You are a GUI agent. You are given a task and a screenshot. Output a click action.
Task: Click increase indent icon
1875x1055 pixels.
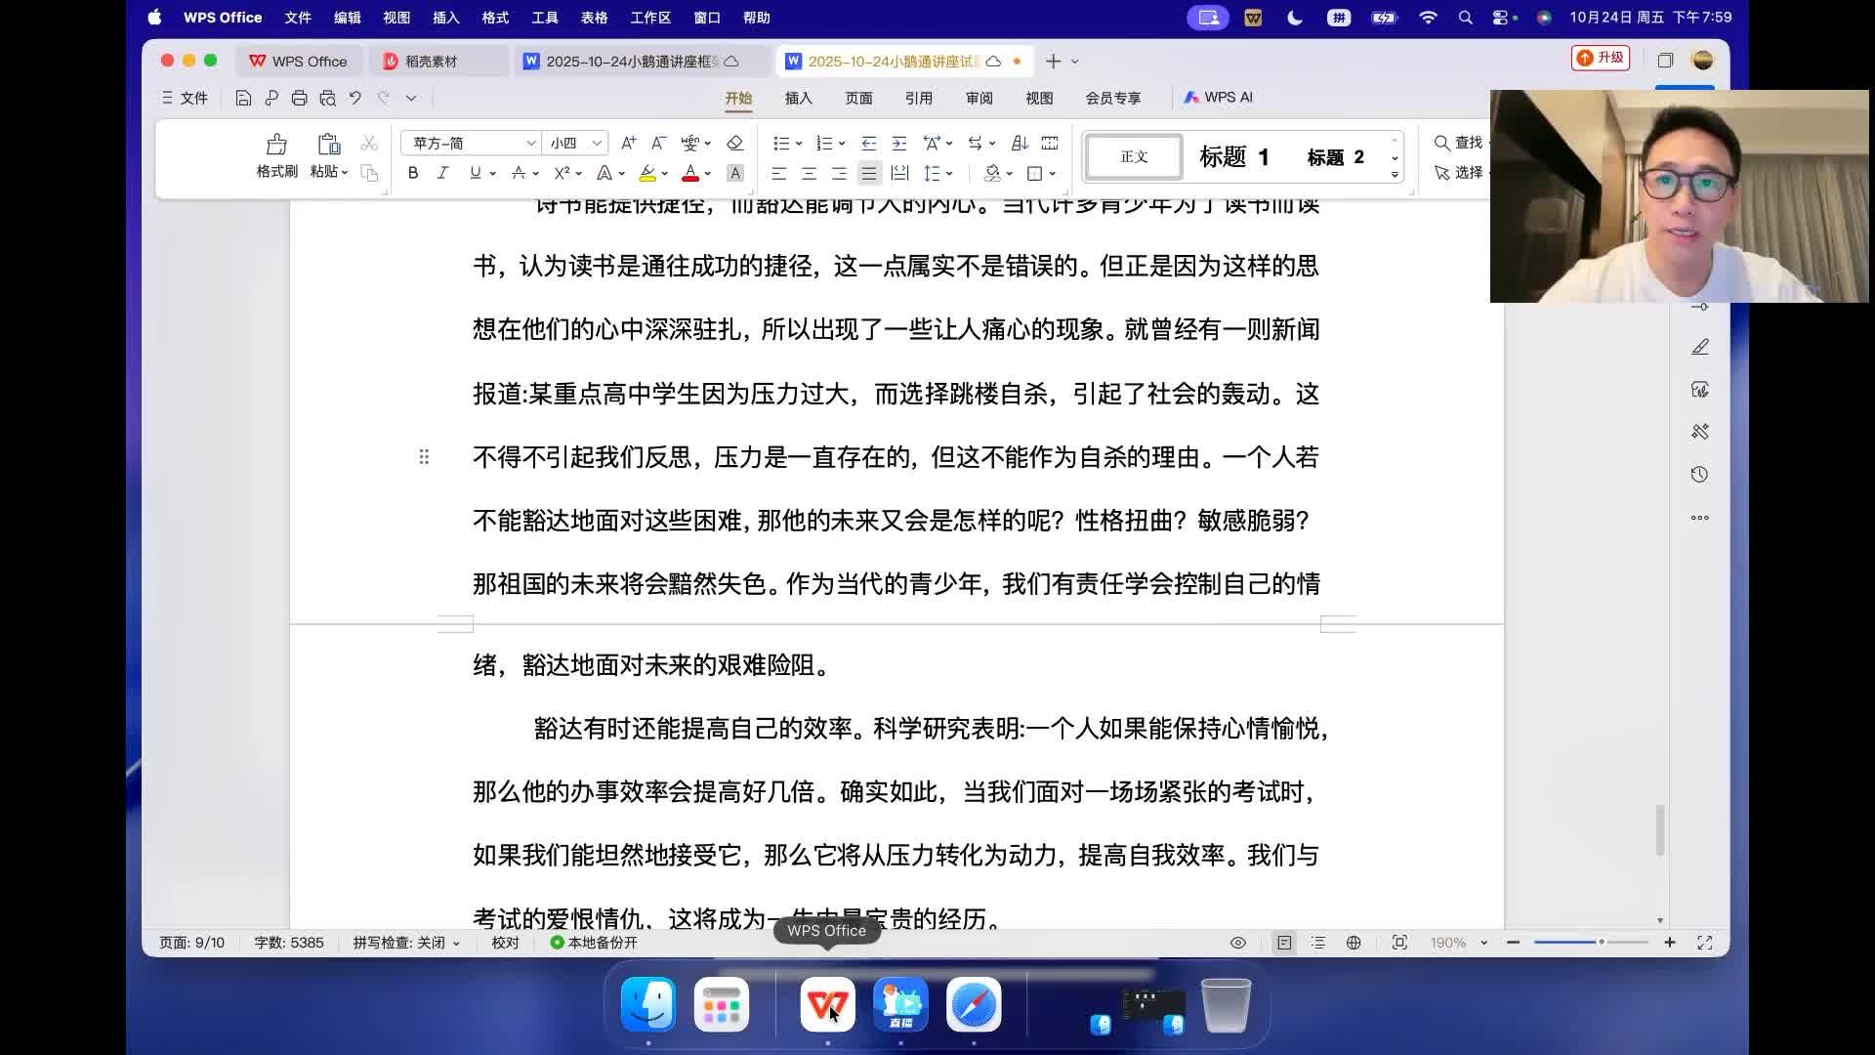point(899,144)
